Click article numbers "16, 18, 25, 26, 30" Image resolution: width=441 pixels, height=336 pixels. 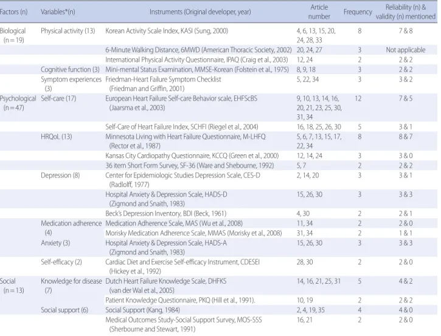tap(319, 127)
